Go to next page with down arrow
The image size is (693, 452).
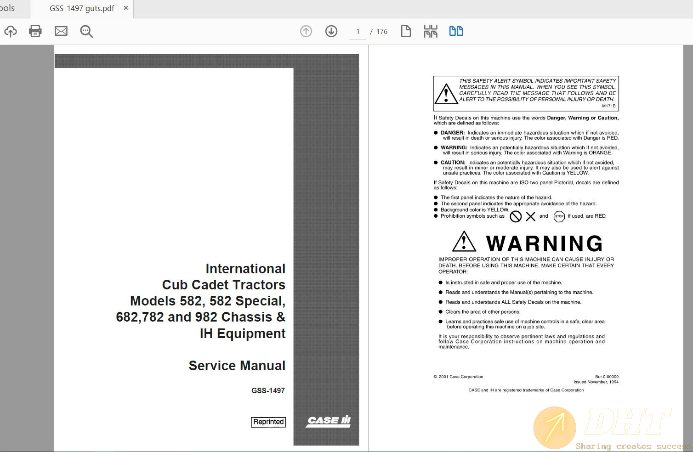[x=331, y=31]
